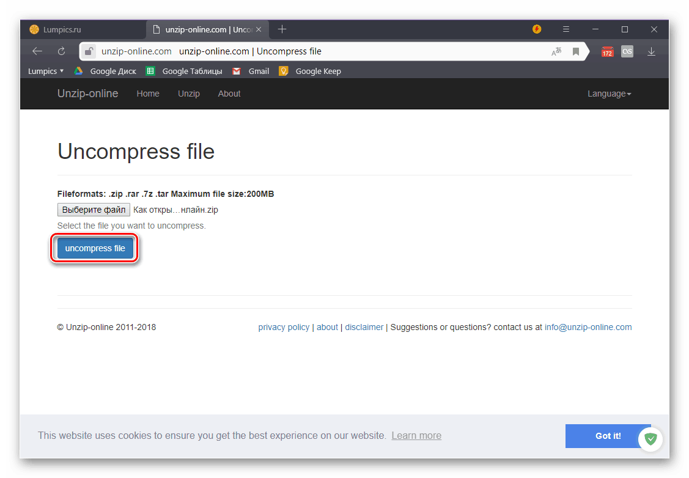Click the orange Turbo lightning icon
689x478 pixels.
[x=537, y=29]
